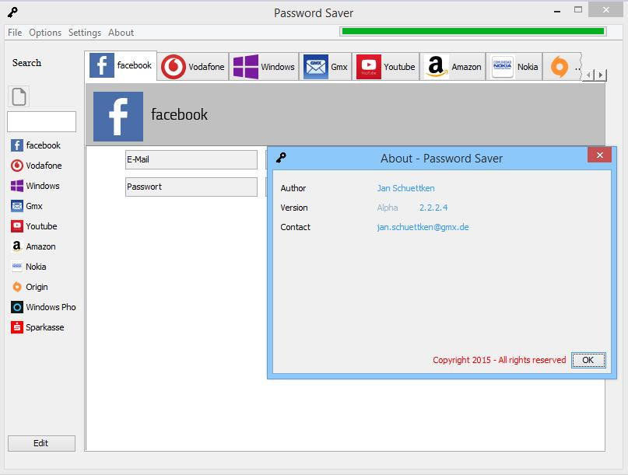Screen dimensions: 628x475
Task: Switch to the Youtube tab
Action: [x=386, y=67]
